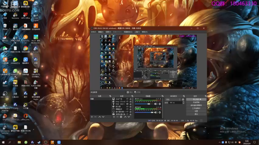
Task: Toggle visibility of fourth source in list
Action: 127,107
